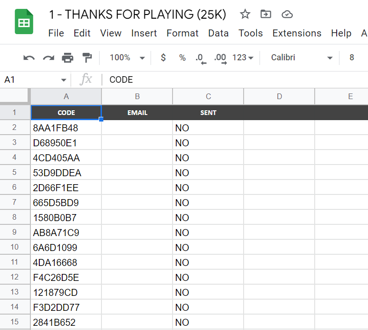Select cell with code 4CD405AA

tap(66, 158)
